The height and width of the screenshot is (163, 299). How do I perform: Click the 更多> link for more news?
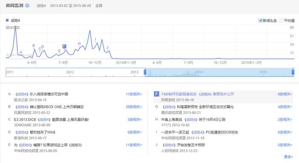[288, 157]
